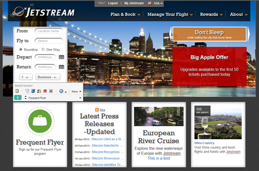Open the Plan & Book menu
Image resolution: width=259 pixels, height=171 pixels.
(125, 15)
